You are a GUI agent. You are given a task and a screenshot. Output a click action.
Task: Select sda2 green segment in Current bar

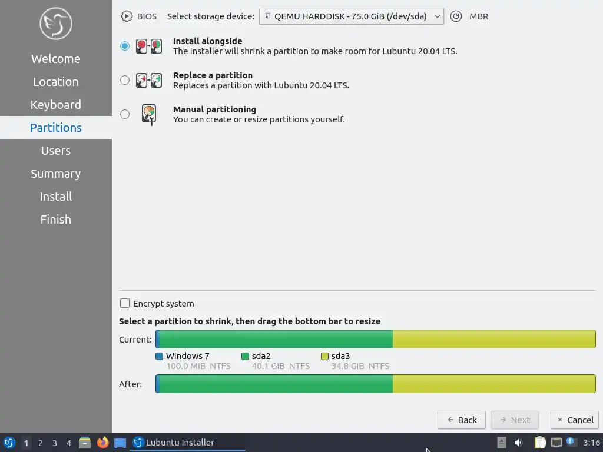276,339
